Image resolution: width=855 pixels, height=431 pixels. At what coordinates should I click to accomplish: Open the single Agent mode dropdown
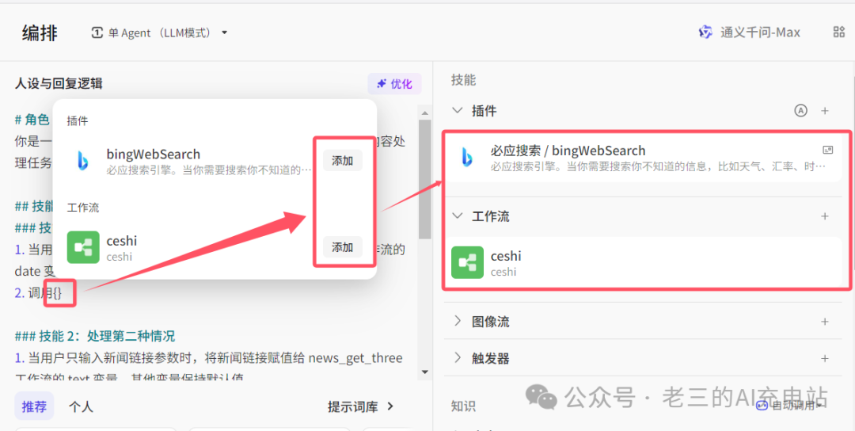pyautogui.click(x=158, y=32)
